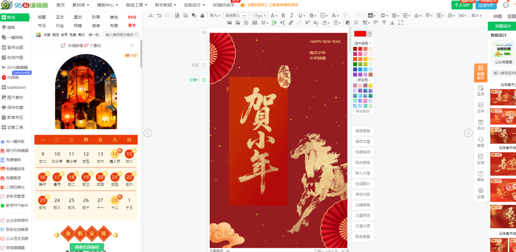Viewport: 516px width, 252px height.
Task: Click the undo arrow in the toolbar
Action: click(x=159, y=16)
